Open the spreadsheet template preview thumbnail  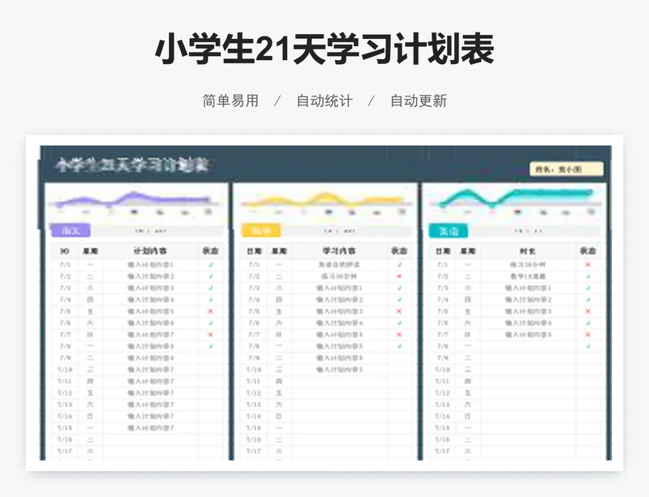[x=324, y=303]
